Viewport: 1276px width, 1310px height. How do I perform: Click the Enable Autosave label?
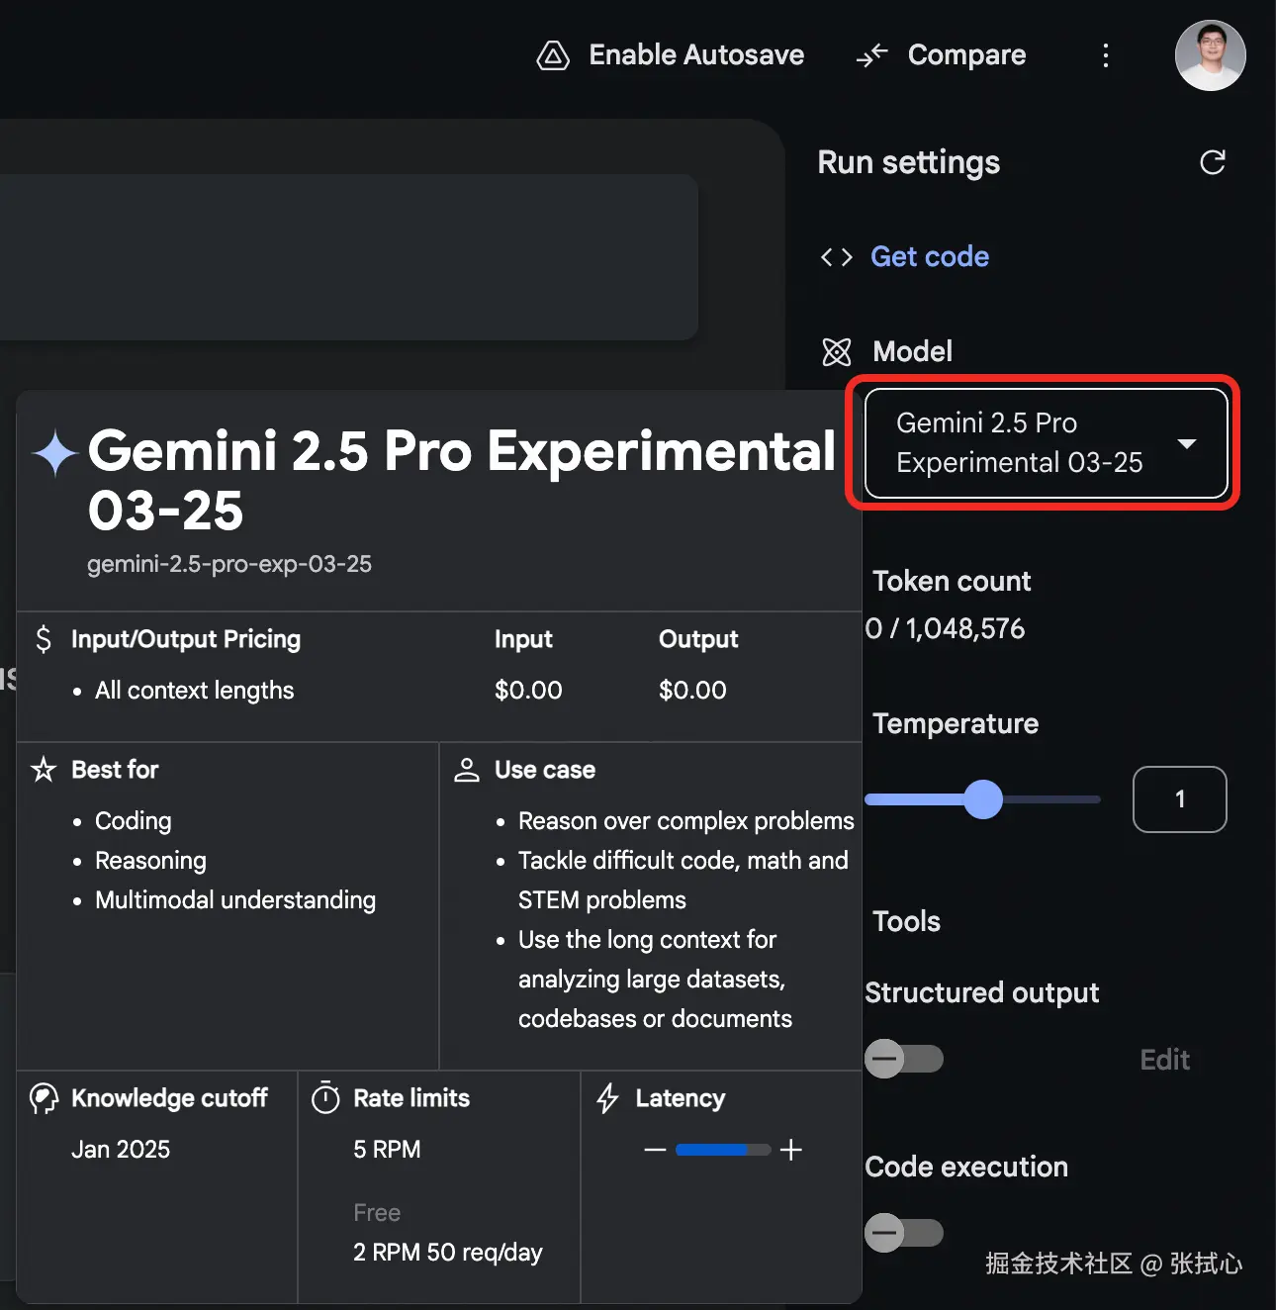coord(696,55)
